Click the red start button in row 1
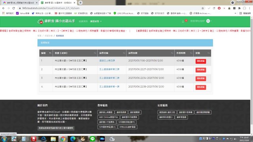 point(201,61)
